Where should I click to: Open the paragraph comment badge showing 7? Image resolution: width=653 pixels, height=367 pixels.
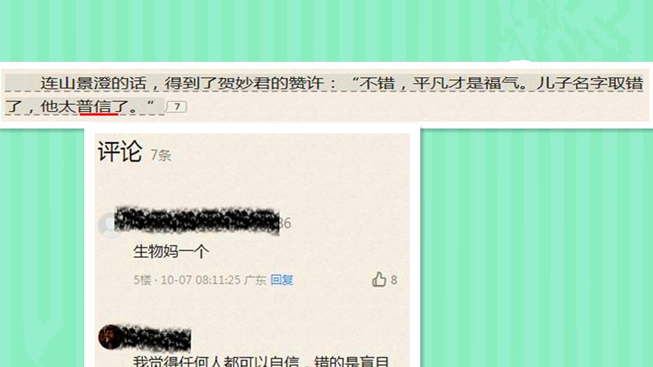[177, 107]
